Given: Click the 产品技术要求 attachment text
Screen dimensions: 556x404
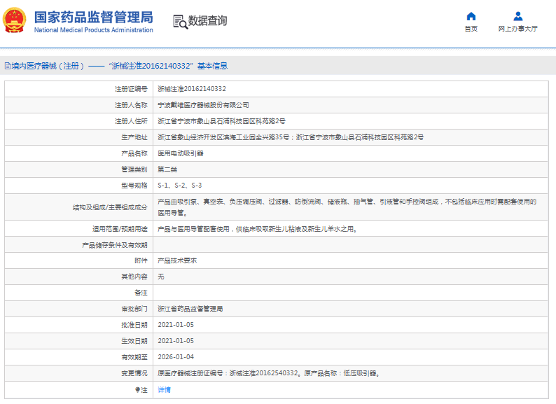Looking at the screenshot, I should pyautogui.click(x=177, y=260).
